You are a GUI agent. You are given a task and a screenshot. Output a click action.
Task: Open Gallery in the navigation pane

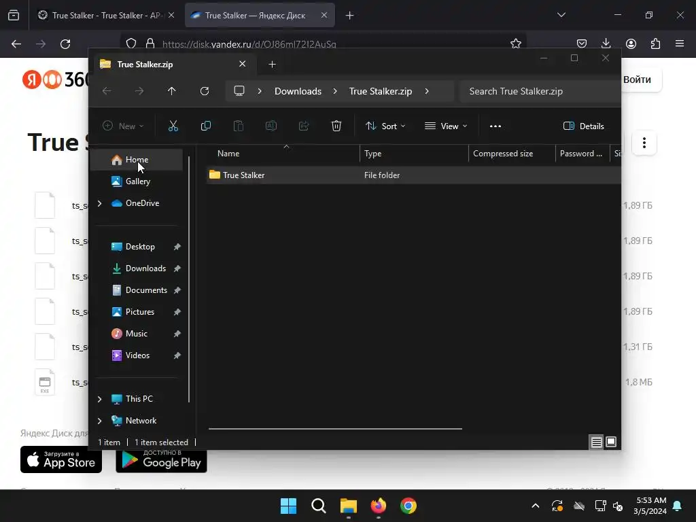coord(137,181)
